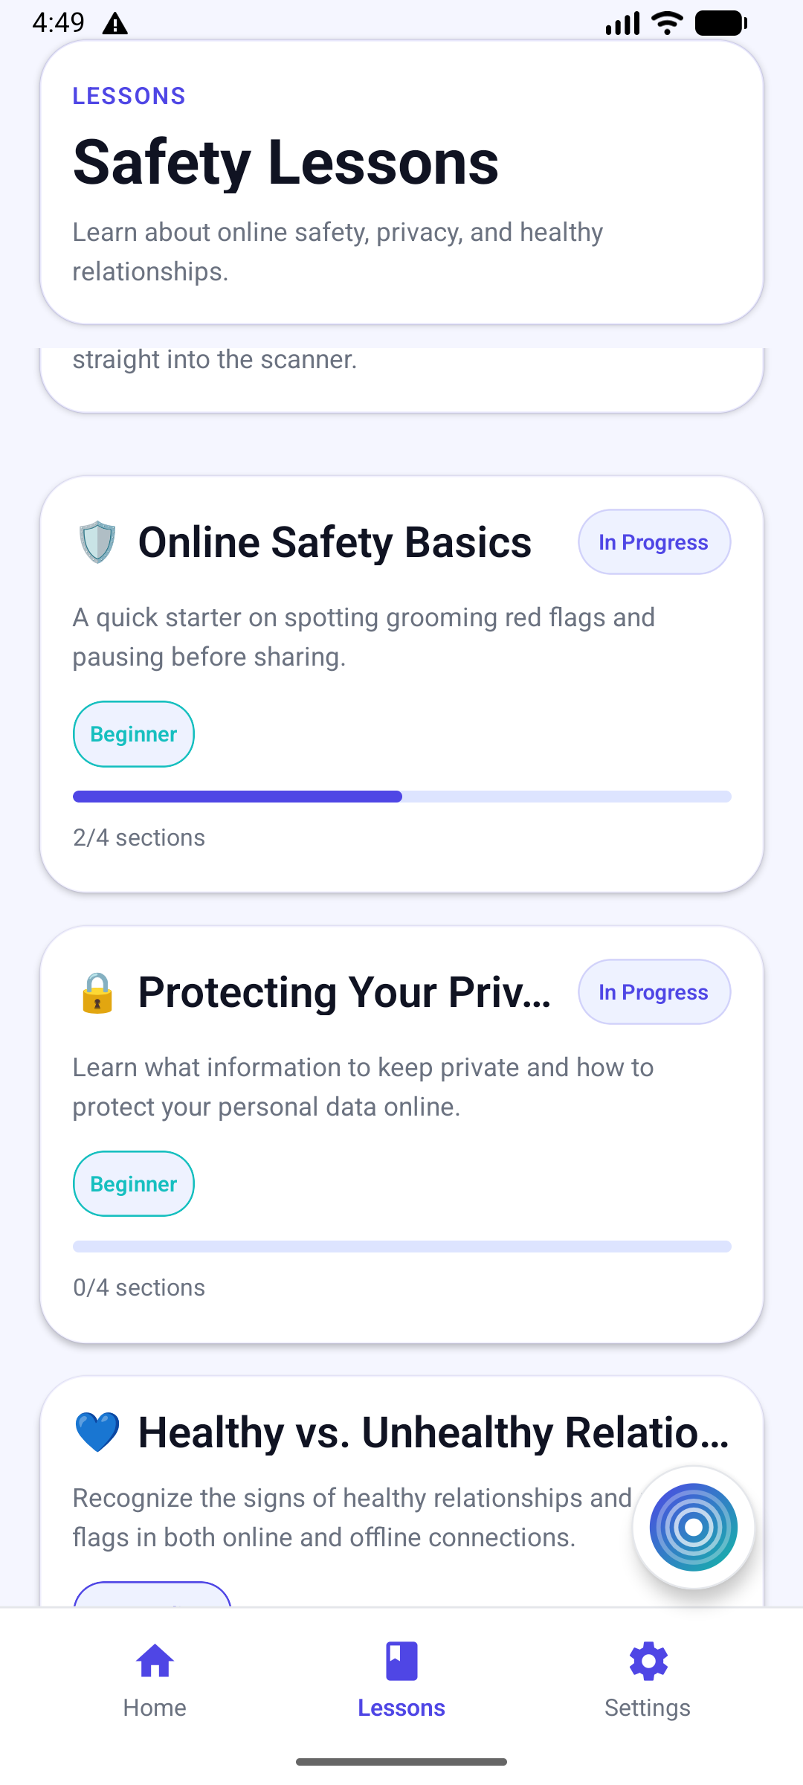The height and width of the screenshot is (1785, 803).
Task: Switch to the Settings tab
Action: 648,1681
